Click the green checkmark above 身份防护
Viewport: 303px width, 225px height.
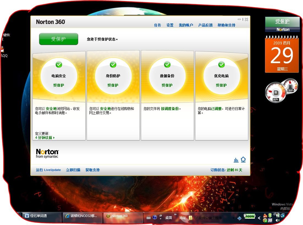point(113,65)
